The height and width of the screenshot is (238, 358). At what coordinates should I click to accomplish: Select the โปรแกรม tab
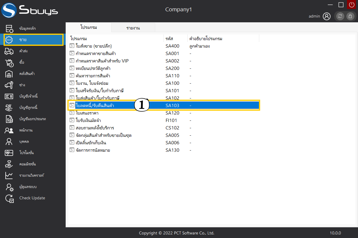point(89,27)
